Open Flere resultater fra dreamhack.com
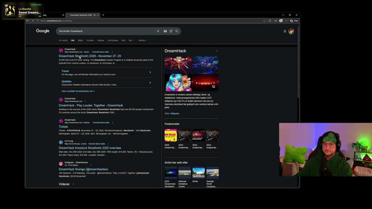372x209 pixels. [78, 91]
